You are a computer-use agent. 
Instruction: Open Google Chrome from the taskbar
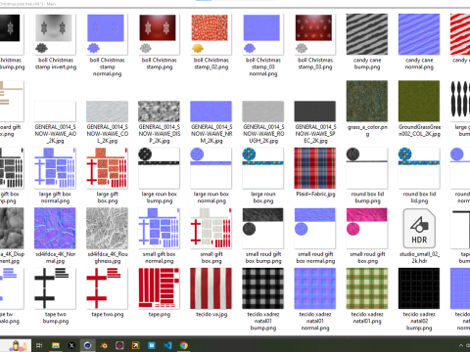pos(184,345)
